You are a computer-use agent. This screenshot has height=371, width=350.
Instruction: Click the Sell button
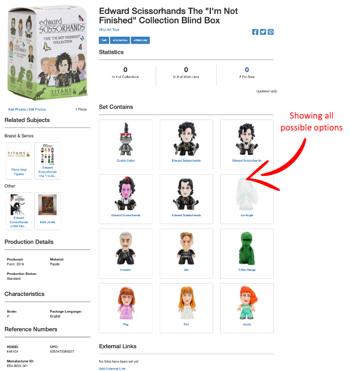(x=104, y=40)
